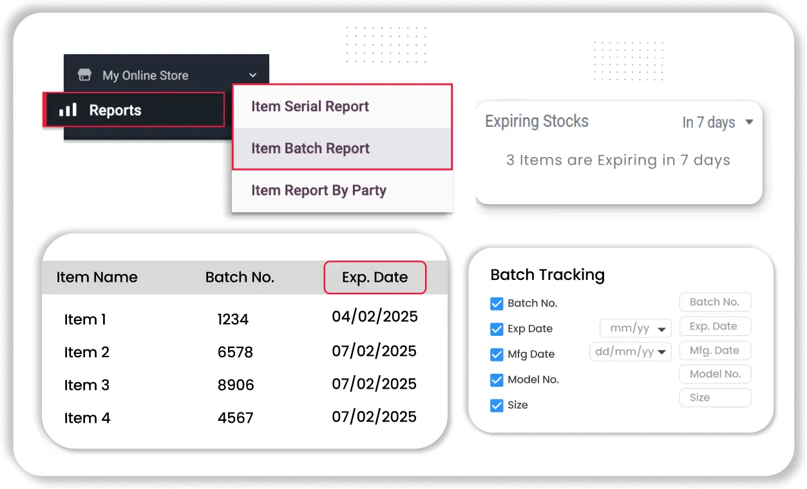Expand the My Online Store chevron
This screenshot has height=489, width=807.
pyautogui.click(x=253, y=75)
